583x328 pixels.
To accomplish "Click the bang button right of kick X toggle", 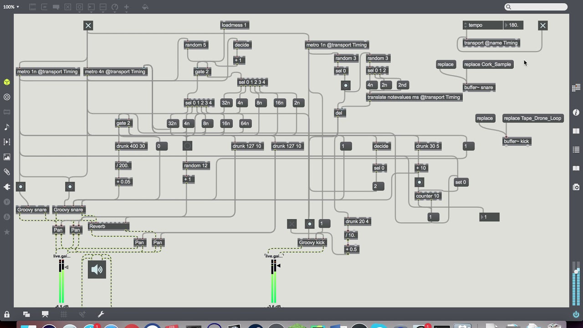I will [x=310, y=224].
